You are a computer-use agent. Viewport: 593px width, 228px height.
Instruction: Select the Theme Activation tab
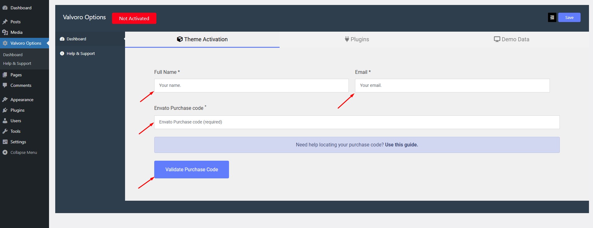pyautogui.click(x=202, y=39)
